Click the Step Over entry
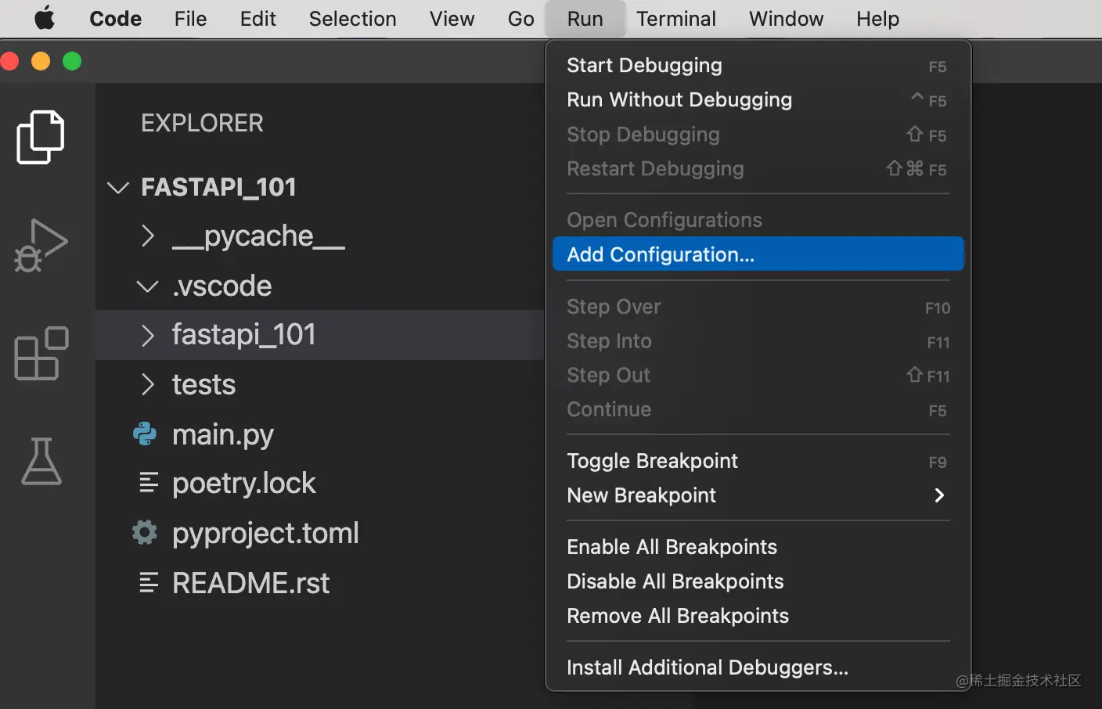 click(x=758, y=307)
